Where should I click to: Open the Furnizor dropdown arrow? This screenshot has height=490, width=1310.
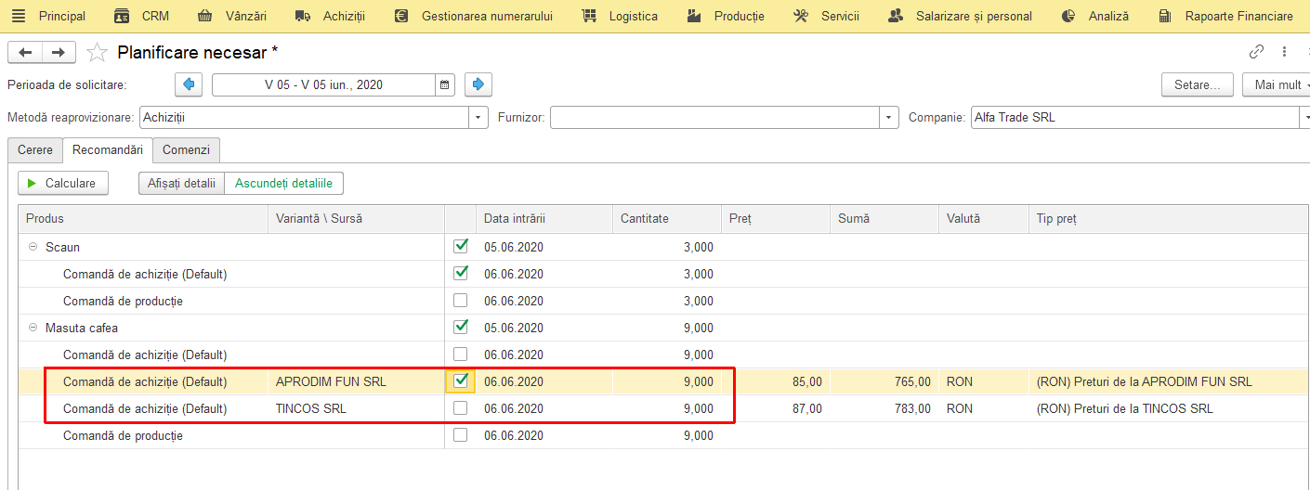(889, 118)
